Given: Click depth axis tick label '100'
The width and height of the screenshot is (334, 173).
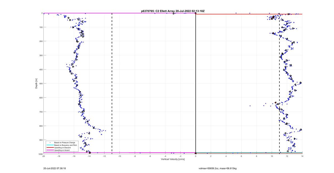Looking at the screenshot, I should (x=41, y=27).
